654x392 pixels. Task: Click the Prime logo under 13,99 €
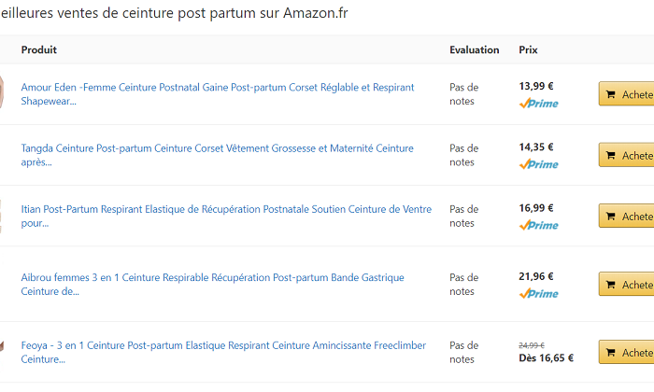click(538, 104)
